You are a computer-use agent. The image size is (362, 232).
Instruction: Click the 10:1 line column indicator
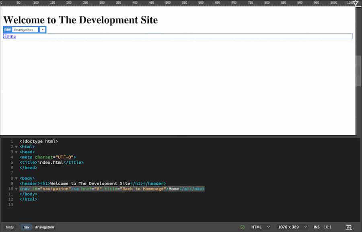[328, 227]
